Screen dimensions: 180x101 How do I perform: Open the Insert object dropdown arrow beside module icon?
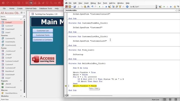tap(72, 7)
